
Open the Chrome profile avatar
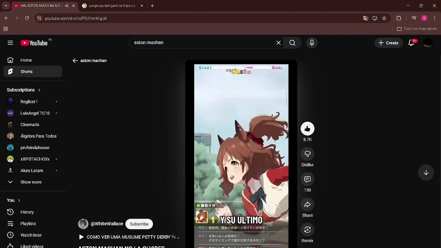pyautogui.click(x=424, y=18)
